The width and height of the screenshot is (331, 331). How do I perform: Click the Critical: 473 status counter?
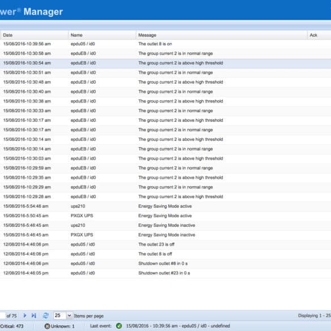pyautogui.click(x=12, y=326)
